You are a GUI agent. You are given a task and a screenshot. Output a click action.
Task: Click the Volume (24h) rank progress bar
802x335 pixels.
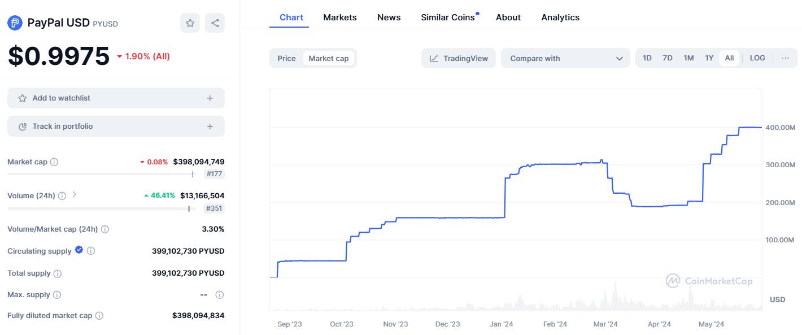tap(102, 208)
